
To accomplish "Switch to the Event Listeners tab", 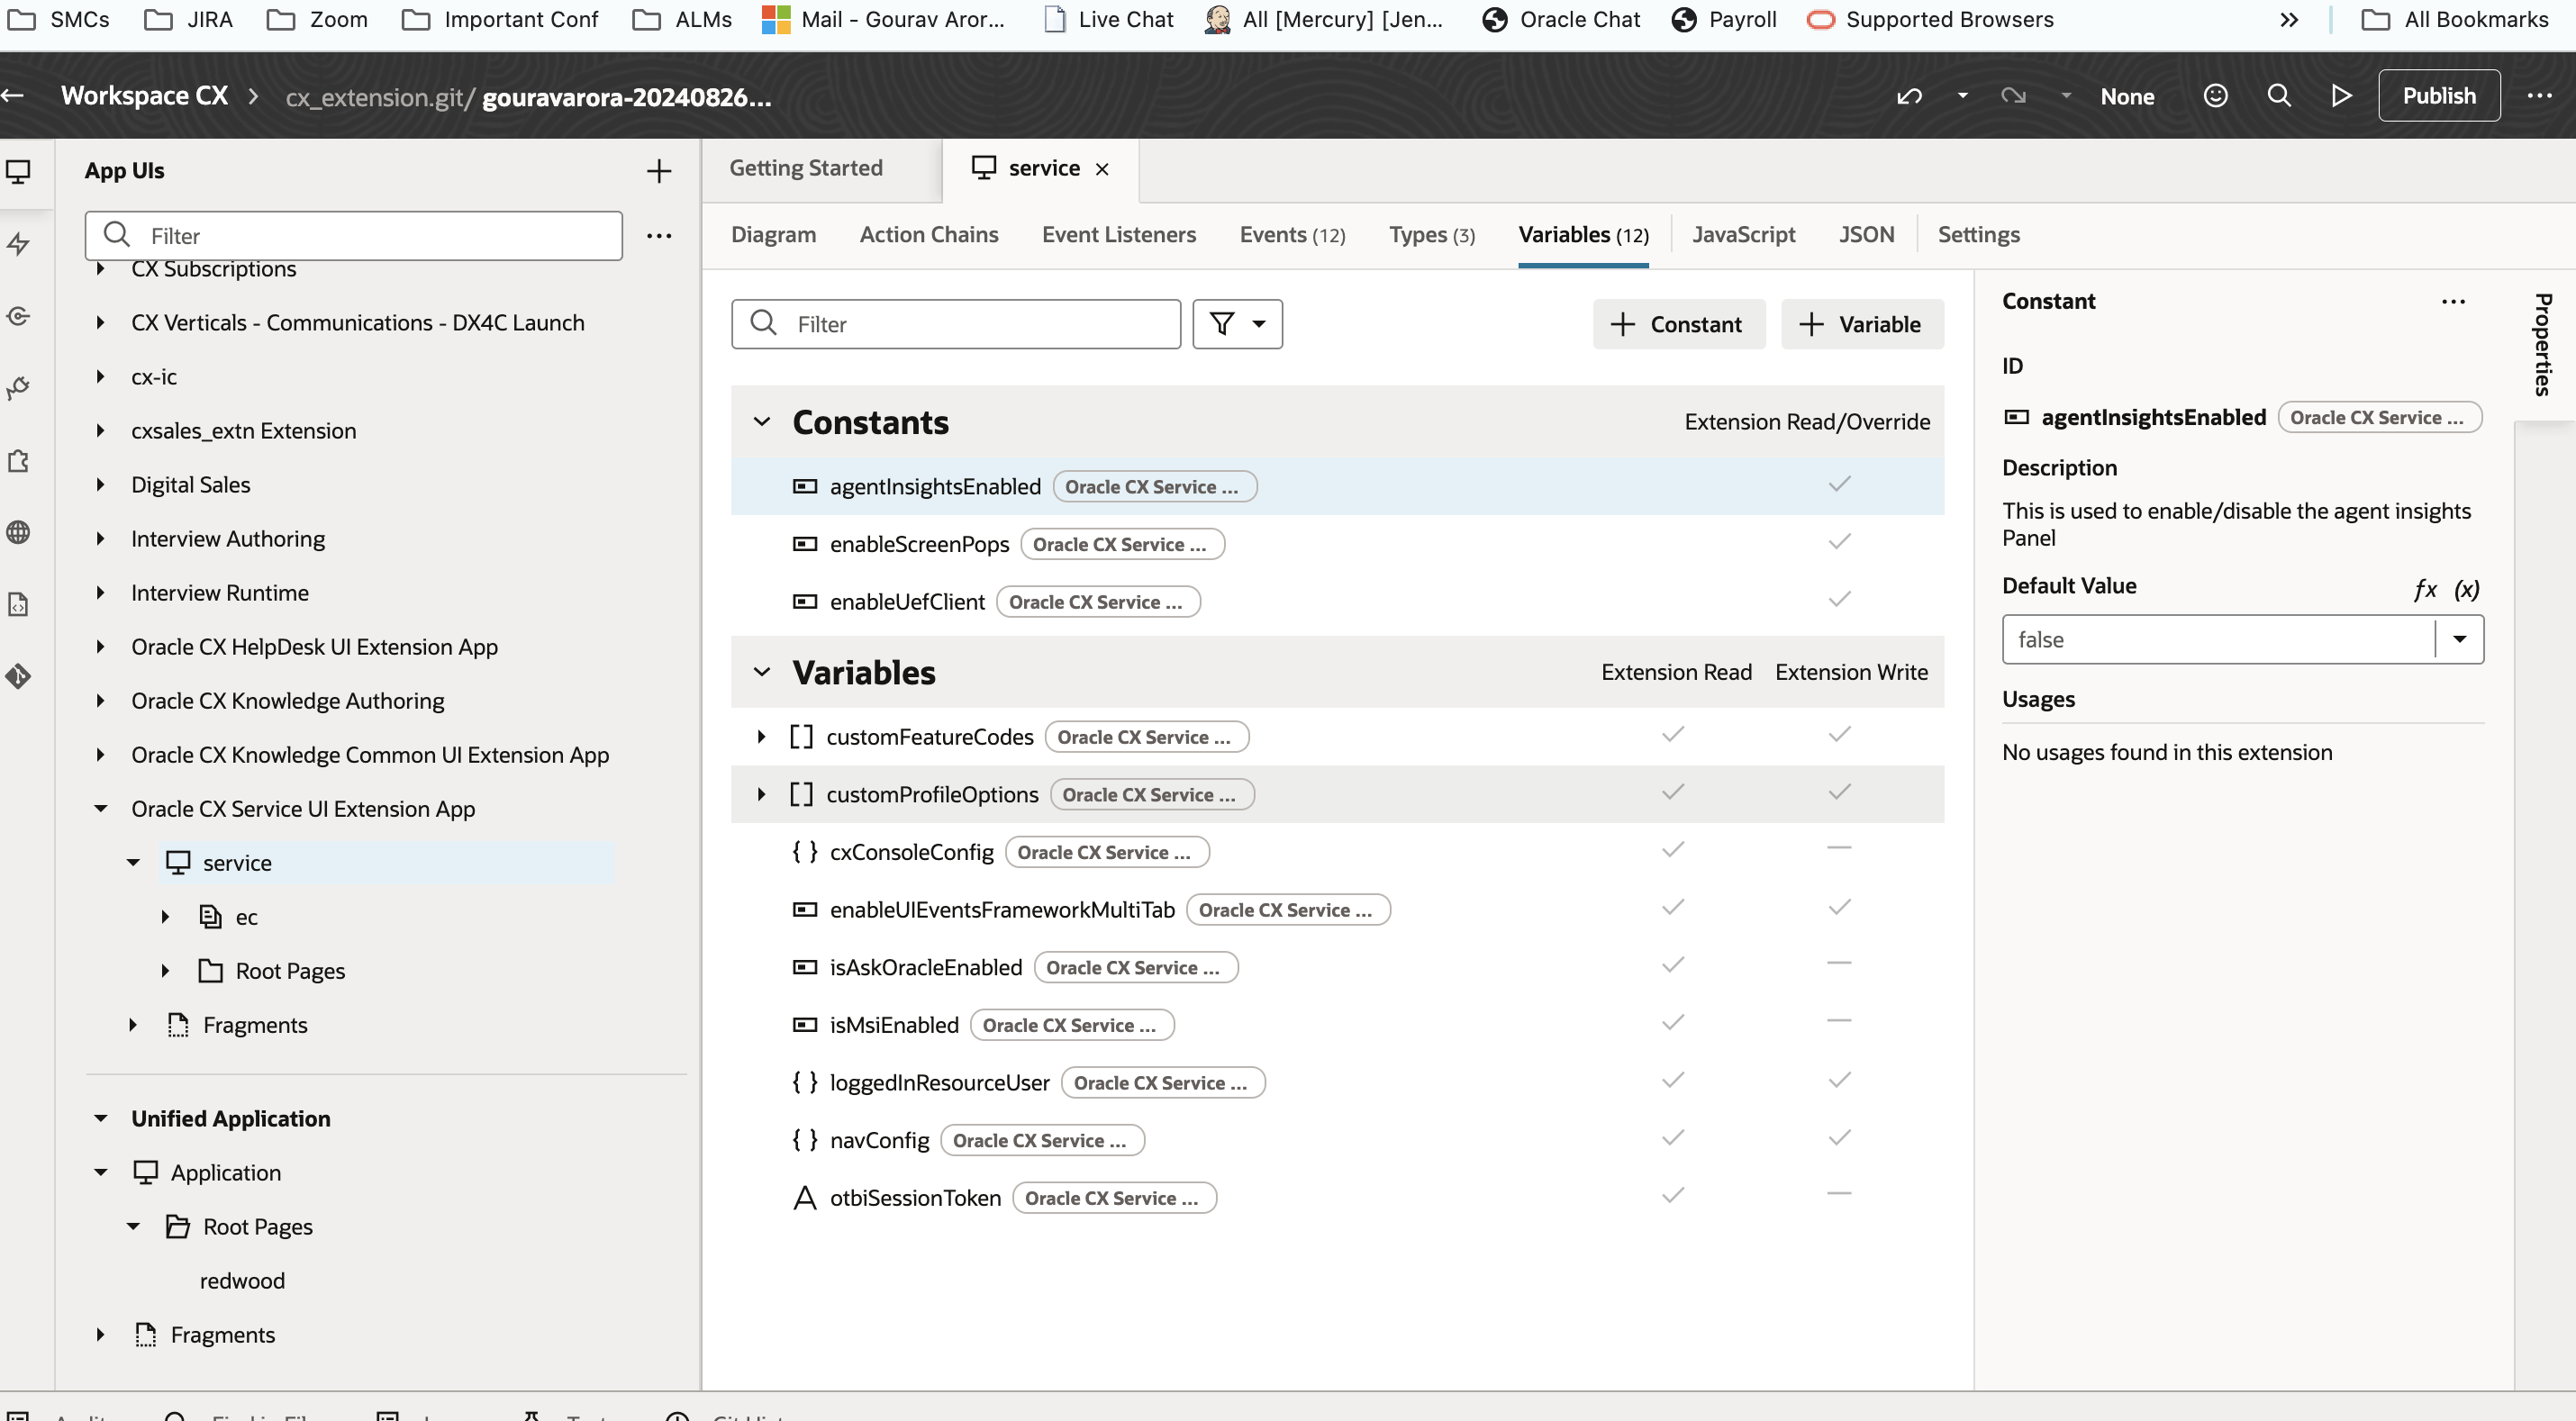I will (1119, 235).
